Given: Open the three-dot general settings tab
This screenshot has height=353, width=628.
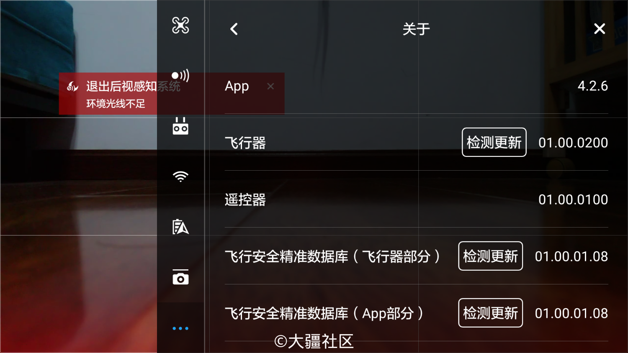Looking at the screenshot, I should 180,328.
